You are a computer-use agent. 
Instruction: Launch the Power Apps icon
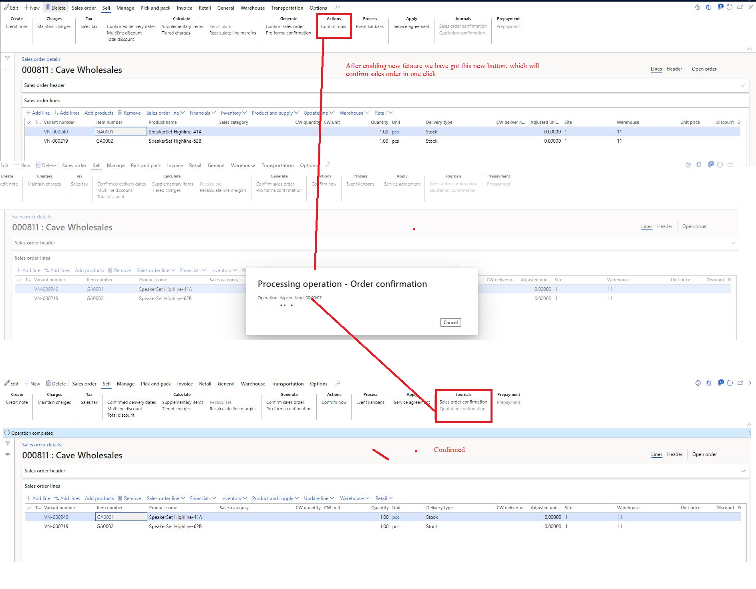[720, 7]
